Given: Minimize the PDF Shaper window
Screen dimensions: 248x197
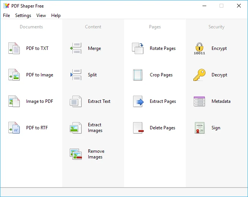Looking at the screenshot, I should [x=204, y=6].
